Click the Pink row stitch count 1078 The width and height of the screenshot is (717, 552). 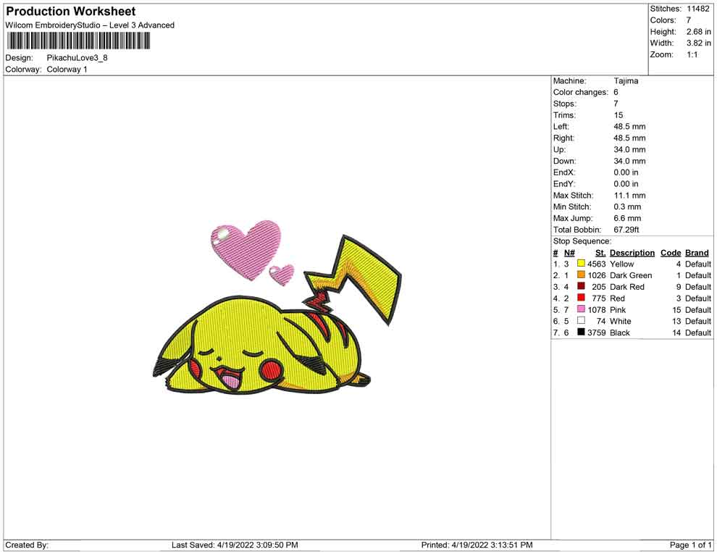click(596, 309)
